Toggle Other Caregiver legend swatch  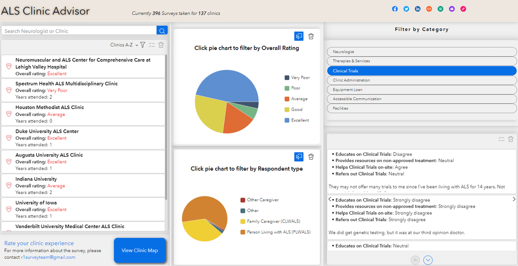pos(243,200)
